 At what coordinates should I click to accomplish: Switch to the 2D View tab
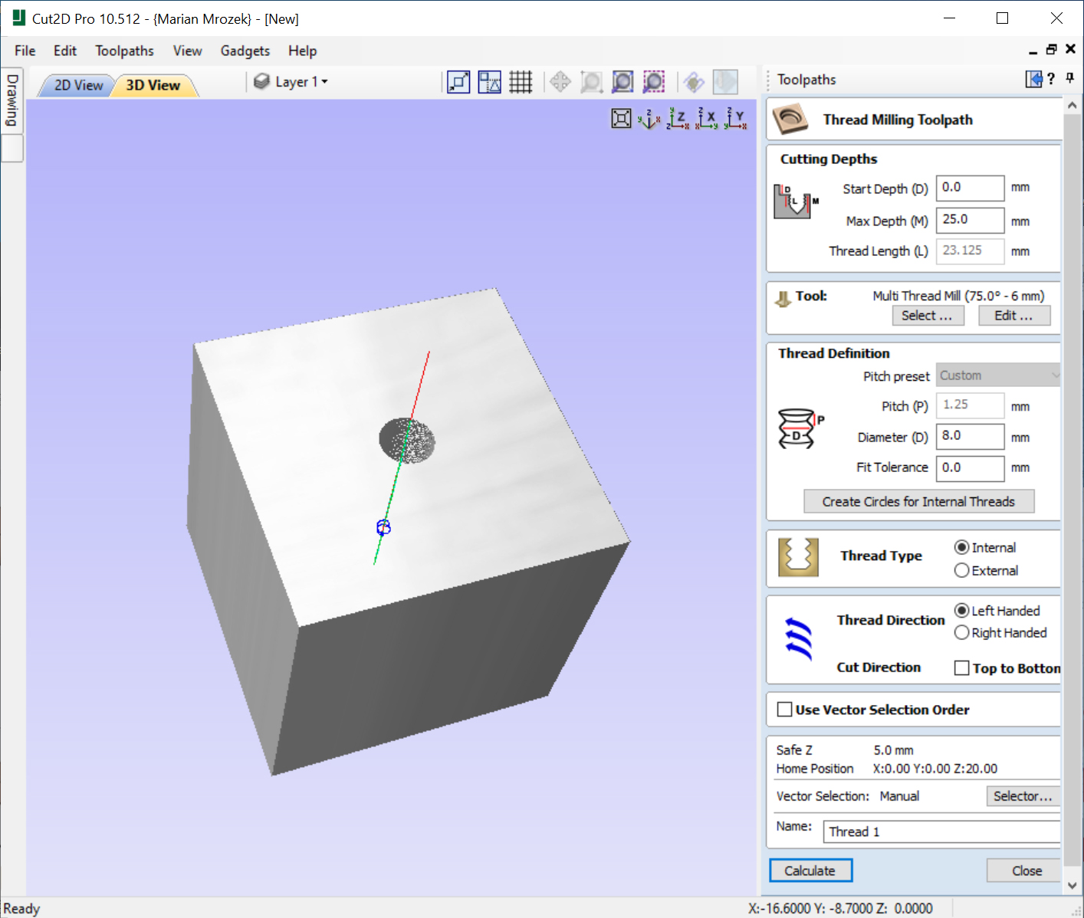(78, 85)
